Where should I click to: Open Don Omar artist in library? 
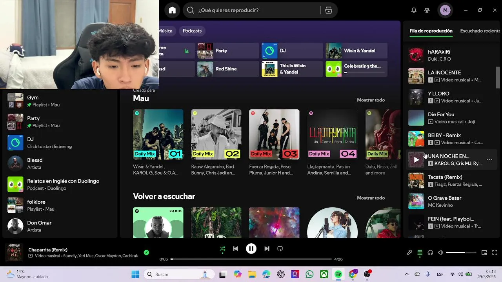61,226
